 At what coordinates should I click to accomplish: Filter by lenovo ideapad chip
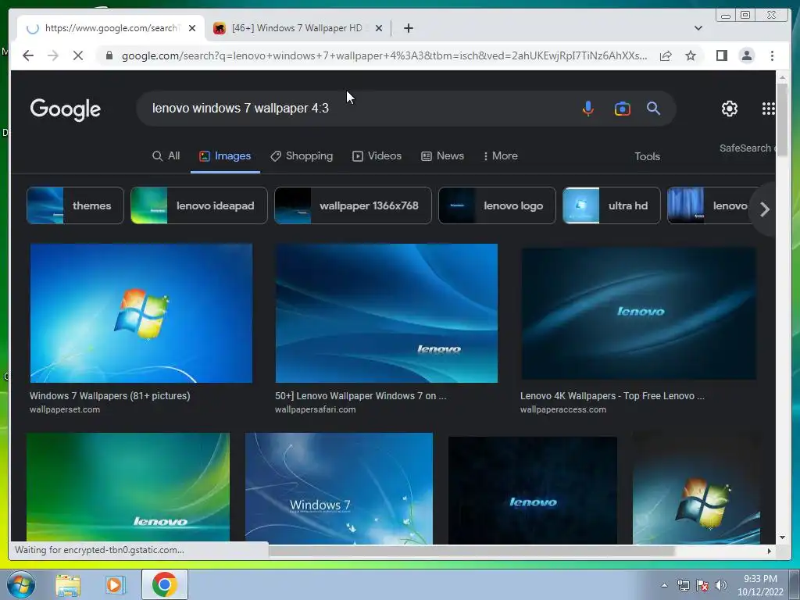[199, 205]
